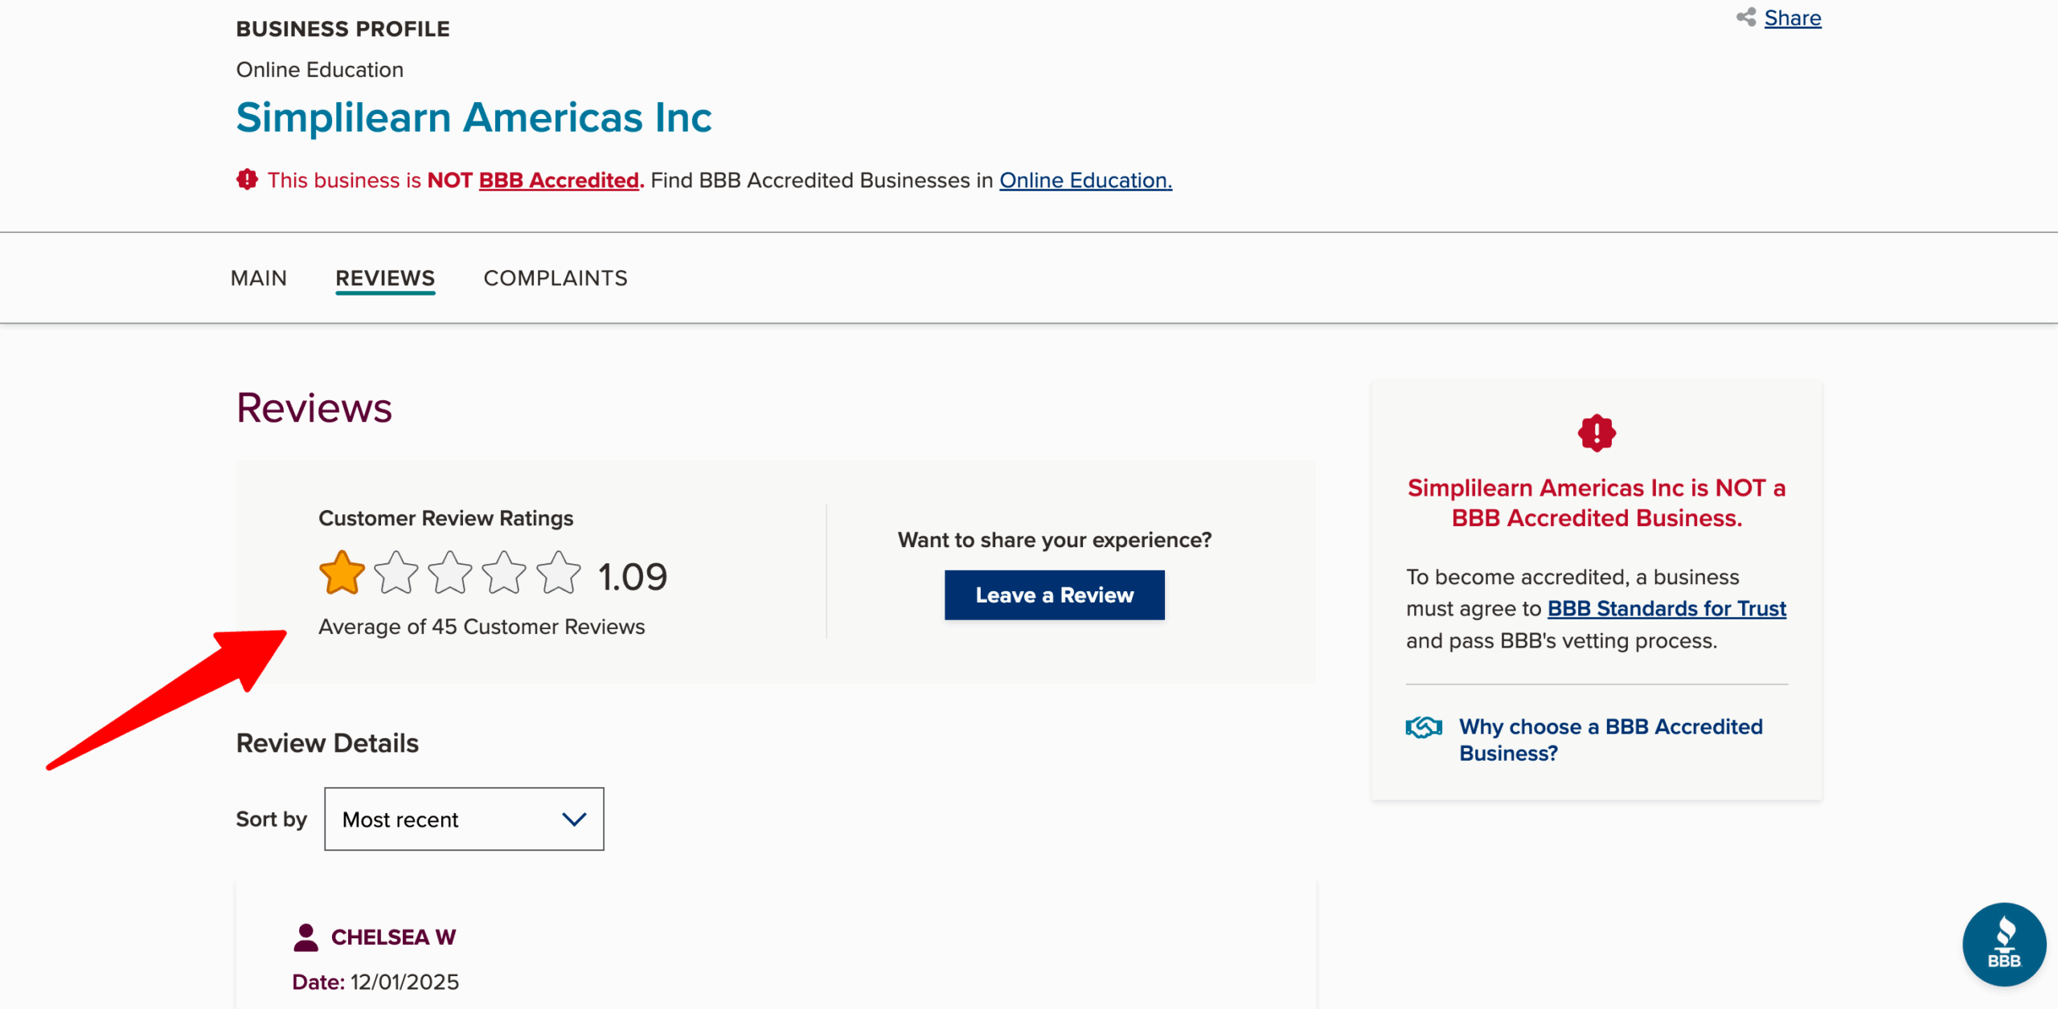Image resolution: width=2058 pixels, height=1009 pixels.
Task: Switch to the MAIN tab
Action: tap(258, 278)
